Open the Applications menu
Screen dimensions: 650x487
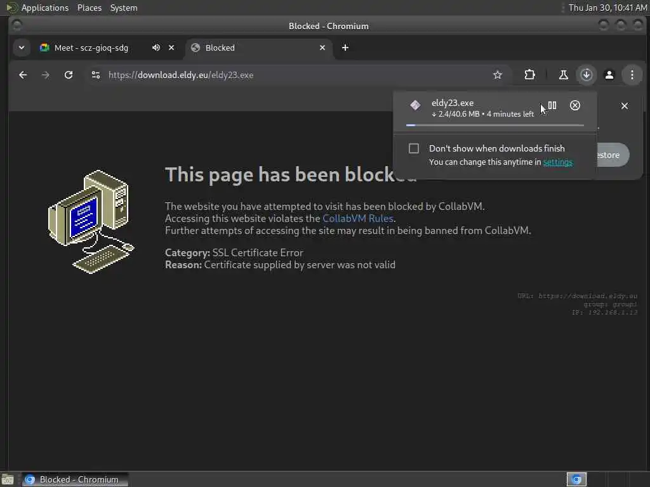pos(45,8)
